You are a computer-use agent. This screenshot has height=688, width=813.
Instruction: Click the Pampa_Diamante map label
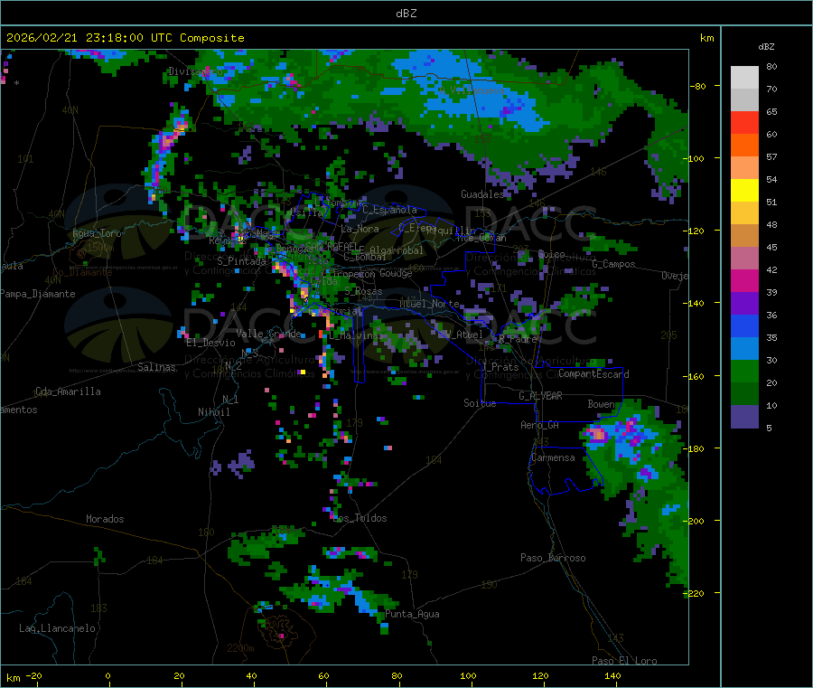coord(38,294)
